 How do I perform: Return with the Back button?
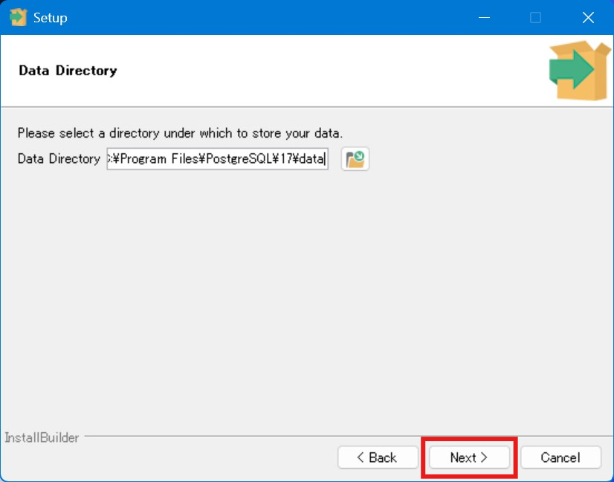[378, 457]
